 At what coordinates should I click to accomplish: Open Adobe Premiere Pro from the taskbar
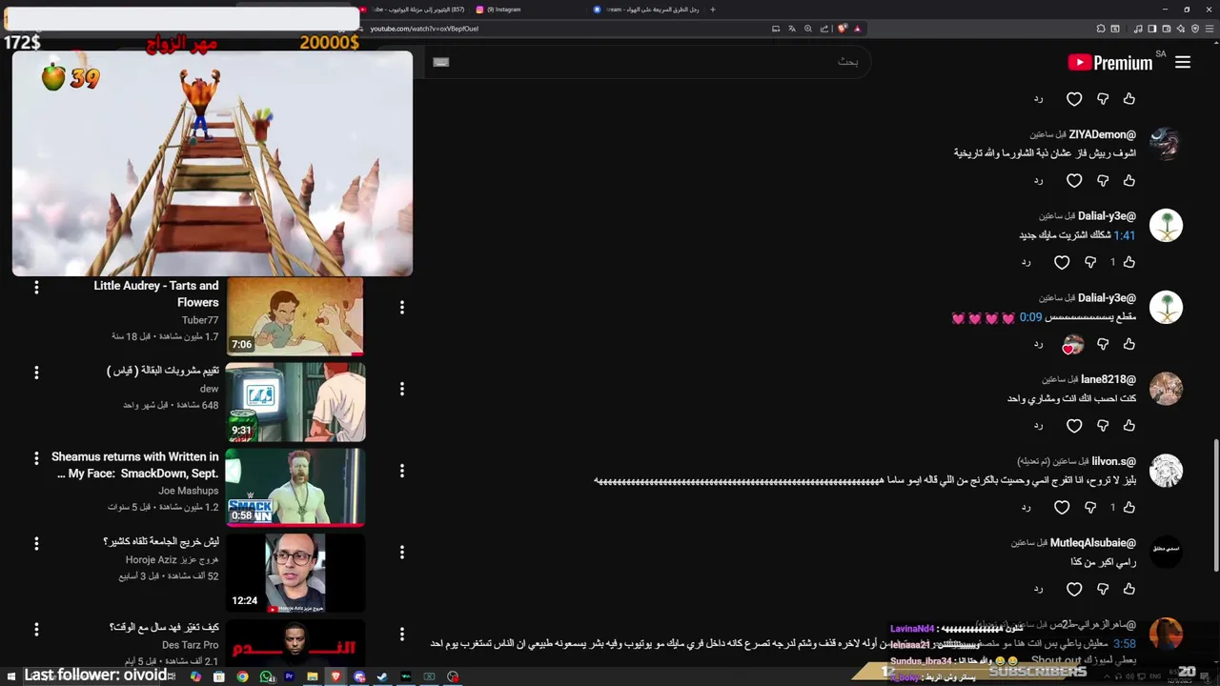point(289,676)
